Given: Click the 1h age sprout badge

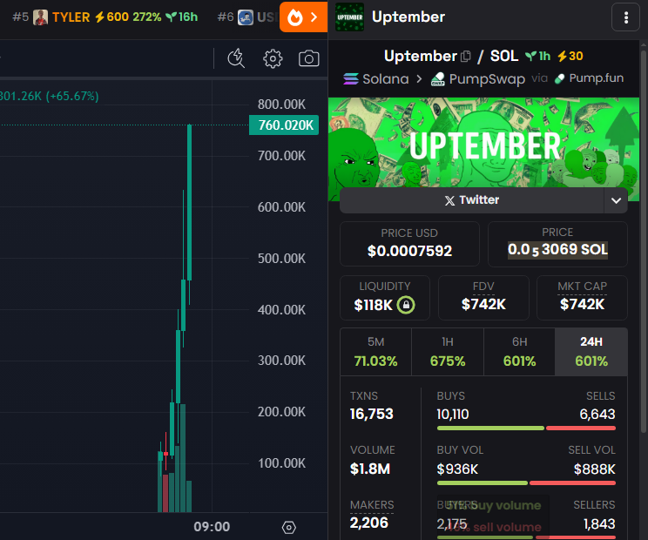Looking at the screenshot, I should (x=537, y=57).
